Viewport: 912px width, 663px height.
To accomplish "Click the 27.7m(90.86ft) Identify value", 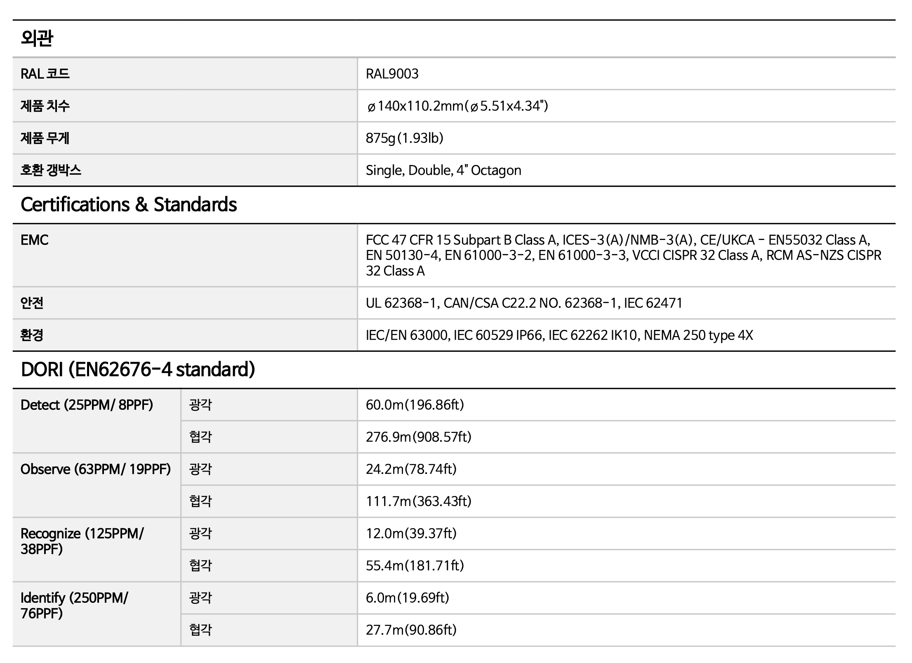I will pos(411,630).
